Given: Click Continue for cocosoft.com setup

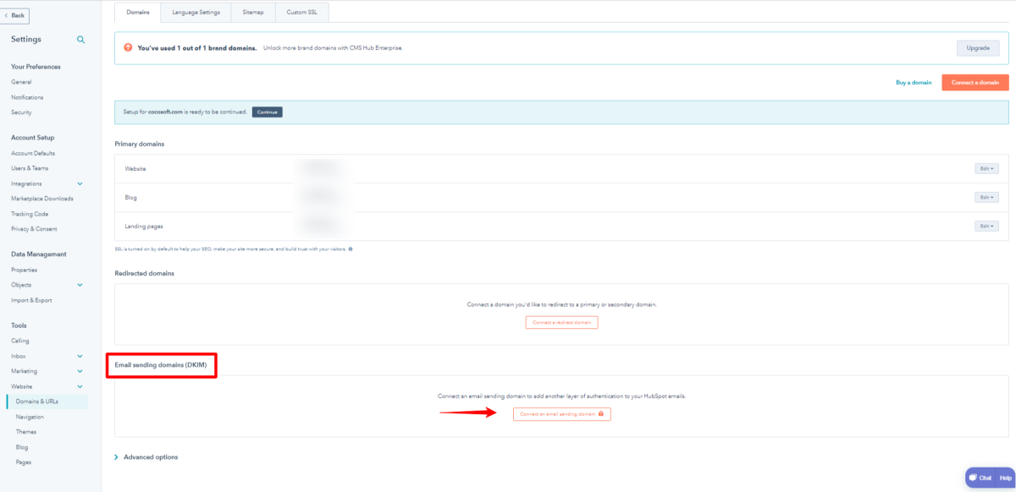Looking at the screenshot, I should point(267,112).
